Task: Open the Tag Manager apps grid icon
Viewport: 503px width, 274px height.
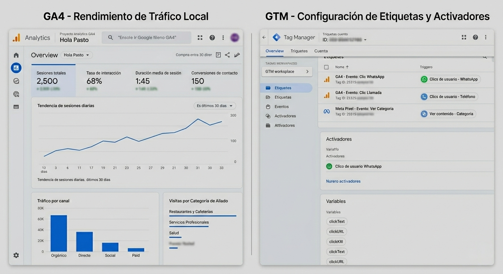Action: (x=464, y=37)
